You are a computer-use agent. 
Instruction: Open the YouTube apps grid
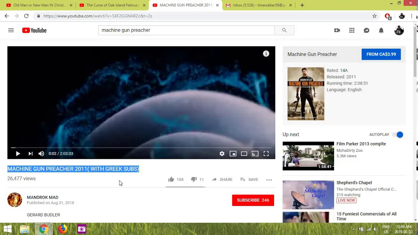coord(352,30)
